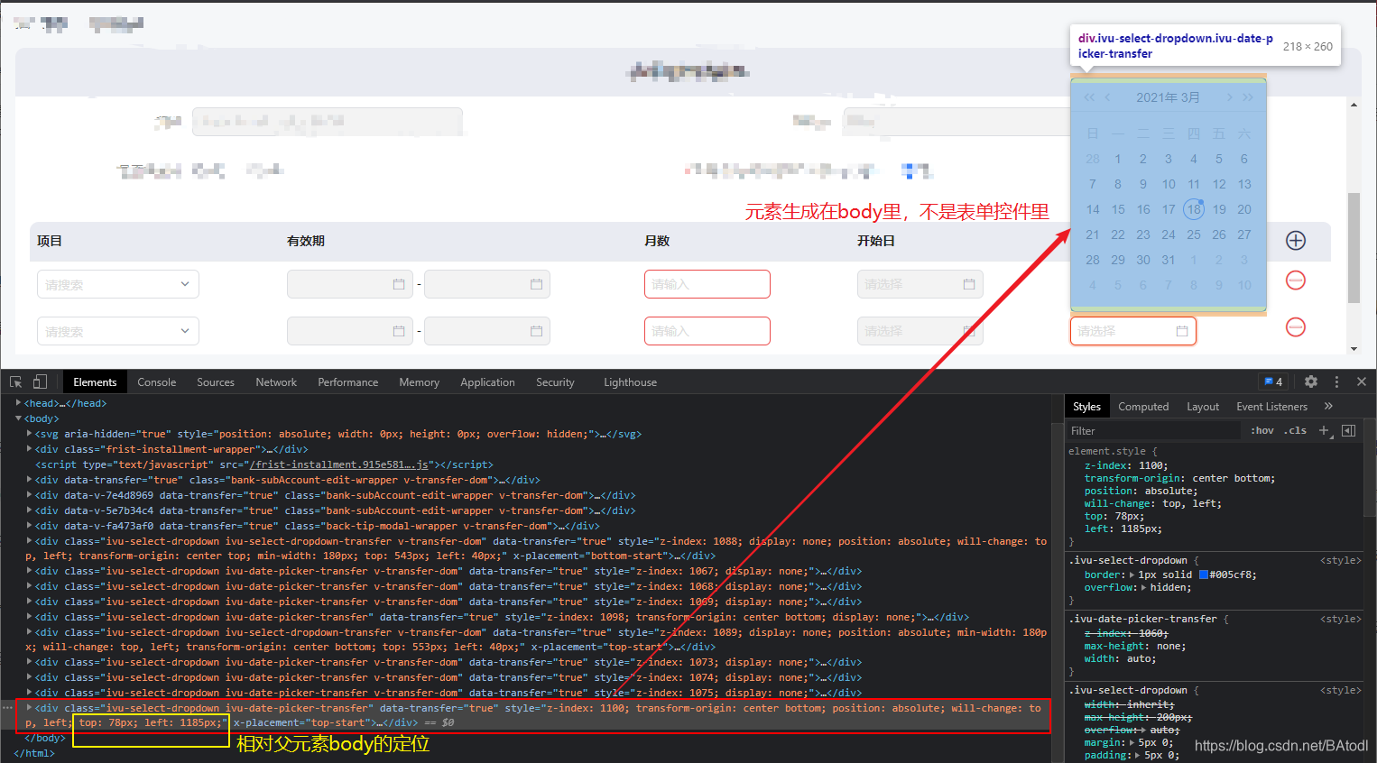Image resolution: width=1377 pixels, height=763 pixels.
Task: Open the Application tab
Action: tap(487, 382)
